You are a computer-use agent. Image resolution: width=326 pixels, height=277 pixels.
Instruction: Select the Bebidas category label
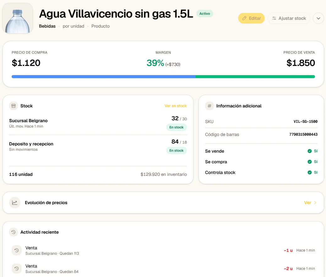(47, 26)
